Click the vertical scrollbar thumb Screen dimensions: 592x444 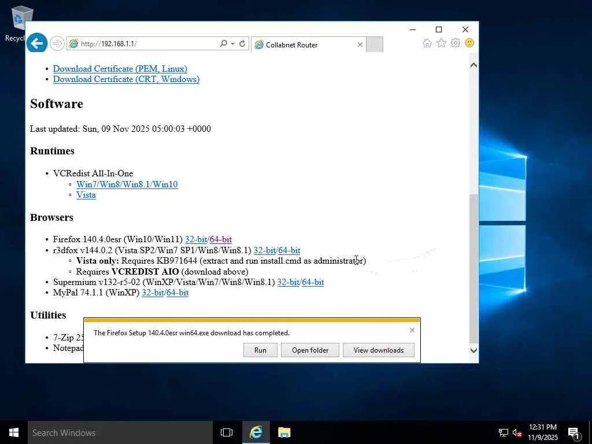coord(473,268)
